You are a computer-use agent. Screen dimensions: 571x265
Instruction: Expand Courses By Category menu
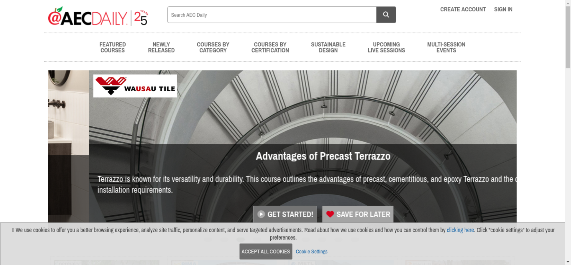tap(213, 47)
